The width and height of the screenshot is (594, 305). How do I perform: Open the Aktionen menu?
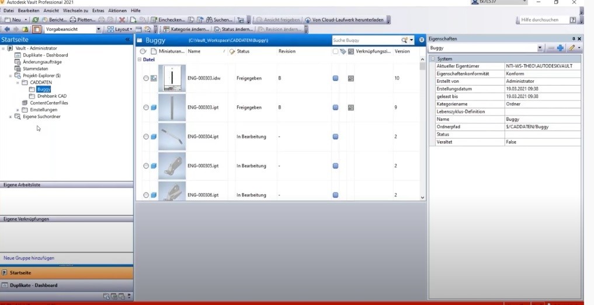(x=117, y=10)
